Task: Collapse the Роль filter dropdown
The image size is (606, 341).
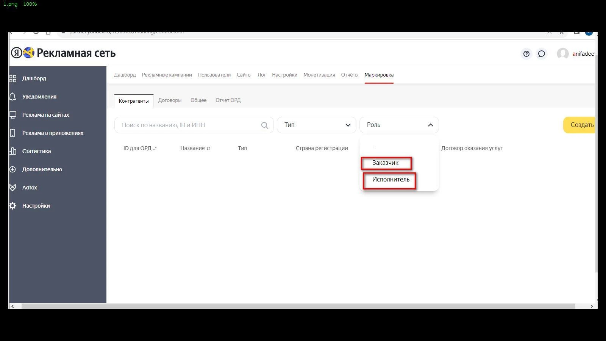Action: tap(399, 125)
